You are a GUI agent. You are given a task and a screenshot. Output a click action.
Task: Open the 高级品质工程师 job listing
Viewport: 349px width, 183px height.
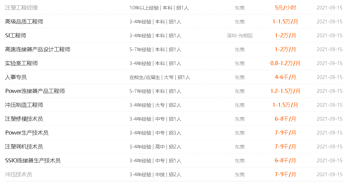(x=24, y=22)
